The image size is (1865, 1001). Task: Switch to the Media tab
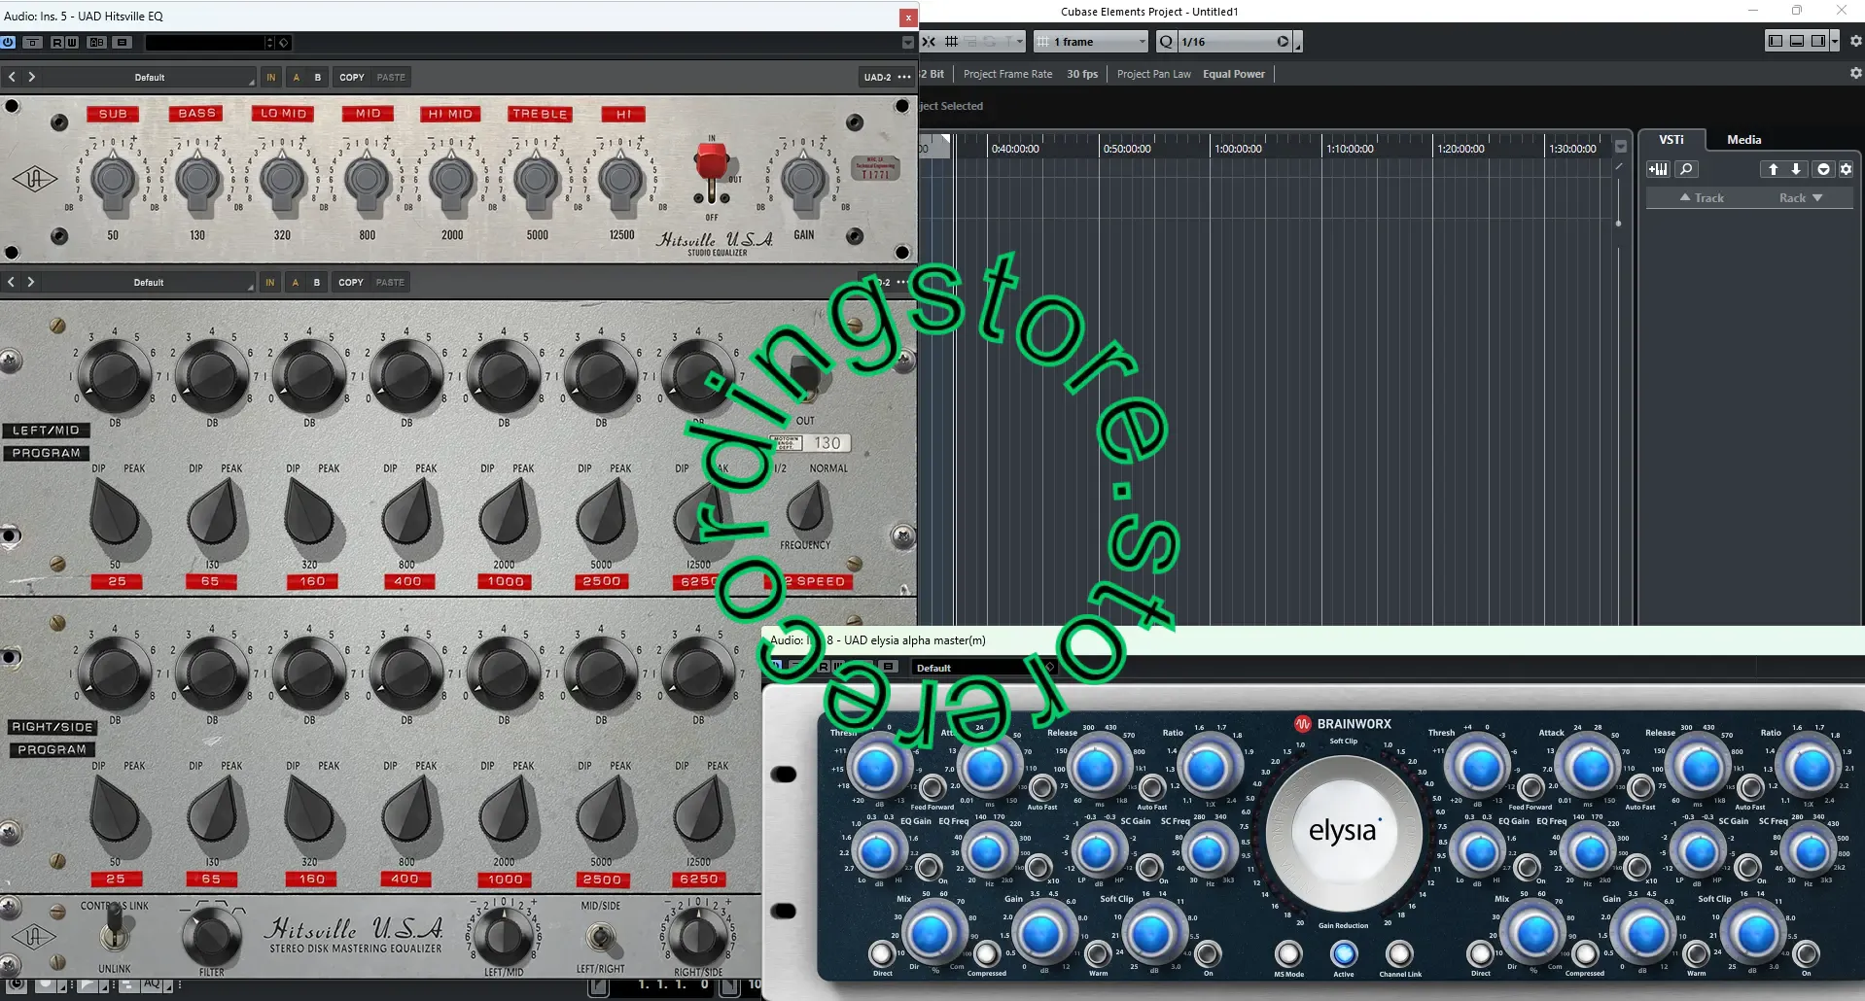(x=1743, y=139)
